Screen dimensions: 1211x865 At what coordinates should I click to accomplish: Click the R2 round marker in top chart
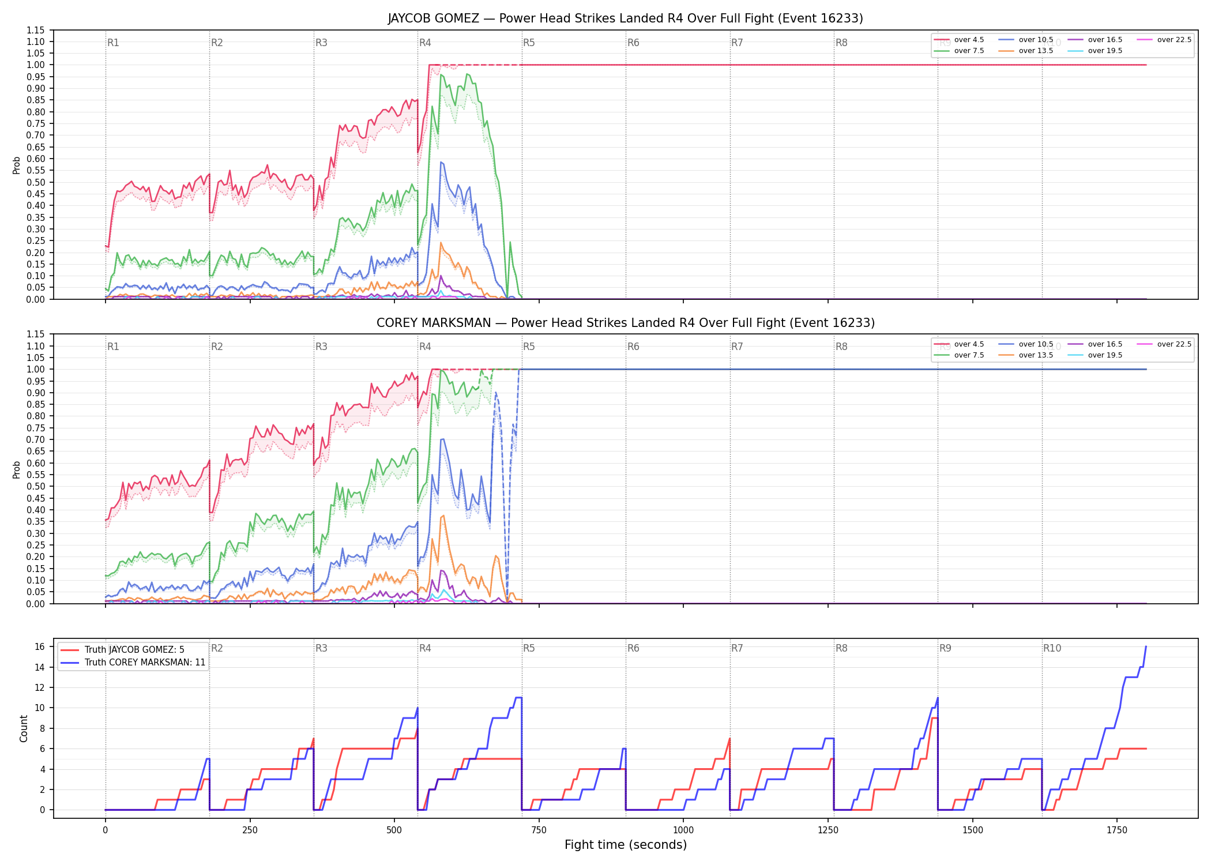(x=217, y=43)
